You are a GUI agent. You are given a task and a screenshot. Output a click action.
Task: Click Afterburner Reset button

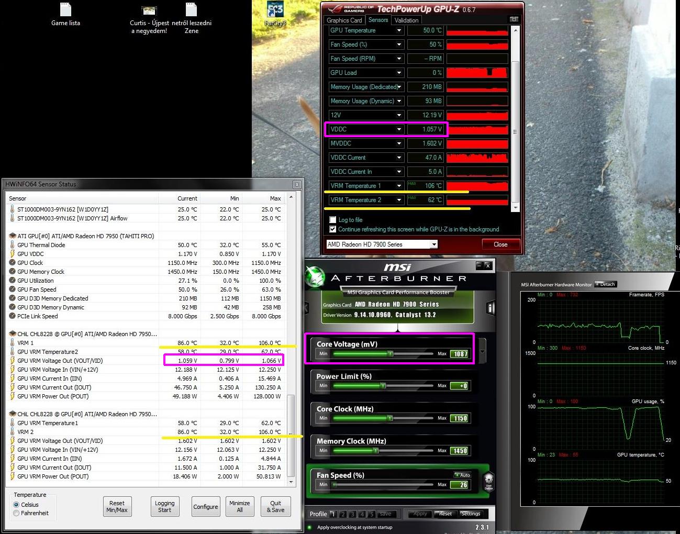pos(445,514)
